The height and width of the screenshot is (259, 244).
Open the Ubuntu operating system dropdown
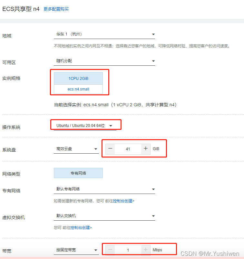coord(85,125)
